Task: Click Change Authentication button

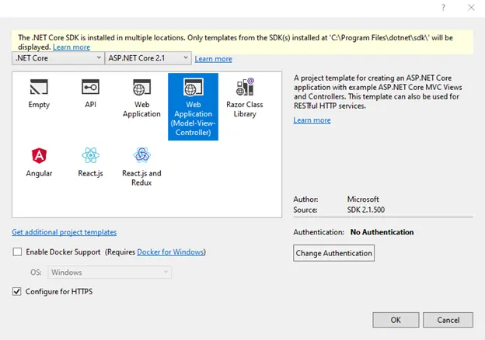Action: pos(333,253)
